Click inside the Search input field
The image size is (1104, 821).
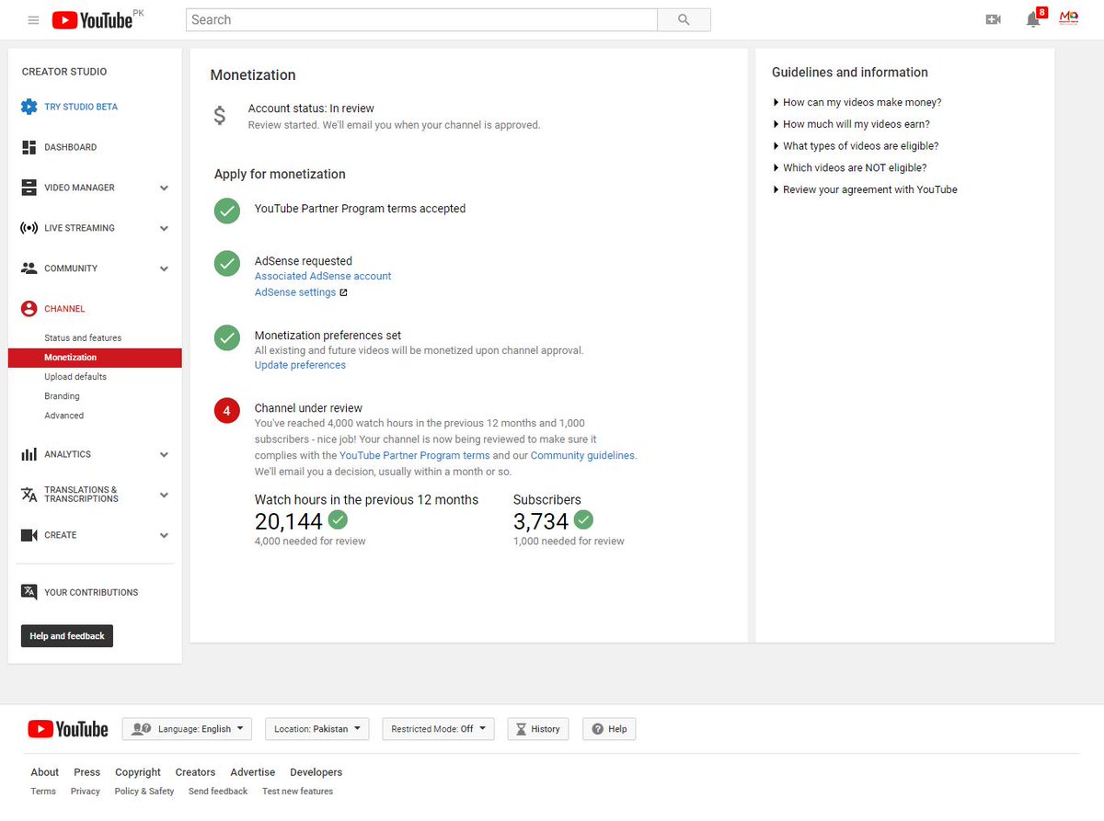pos(421,19)
